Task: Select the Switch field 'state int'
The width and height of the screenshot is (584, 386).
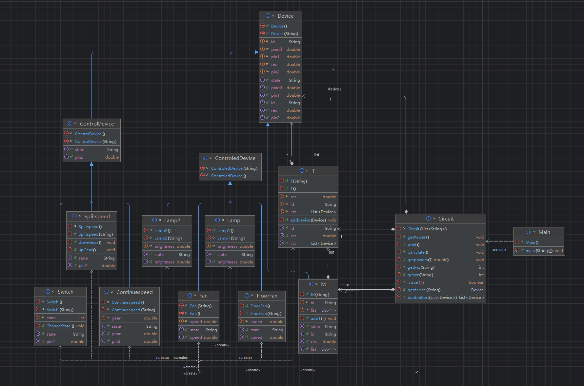Action: click(x=60, y=318)
